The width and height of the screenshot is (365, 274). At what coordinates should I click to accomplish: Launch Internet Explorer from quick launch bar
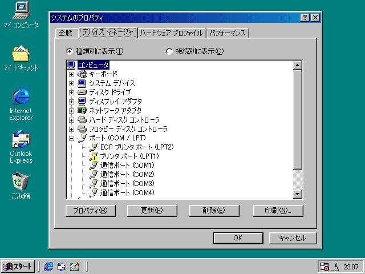[x=48, y=267]
